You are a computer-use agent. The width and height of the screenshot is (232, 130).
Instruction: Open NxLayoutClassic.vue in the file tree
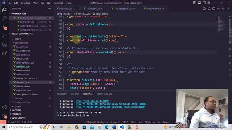pyautogui.click(x=26, y=79)
